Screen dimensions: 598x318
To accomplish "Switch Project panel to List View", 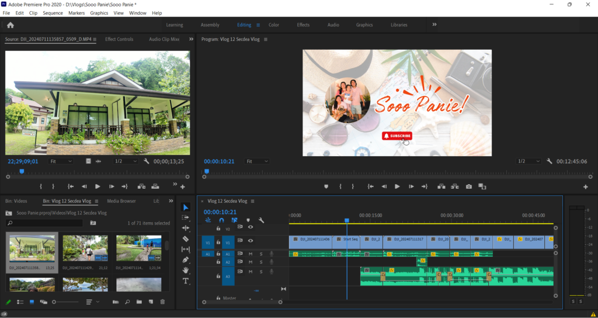I will tap(20, 302).
